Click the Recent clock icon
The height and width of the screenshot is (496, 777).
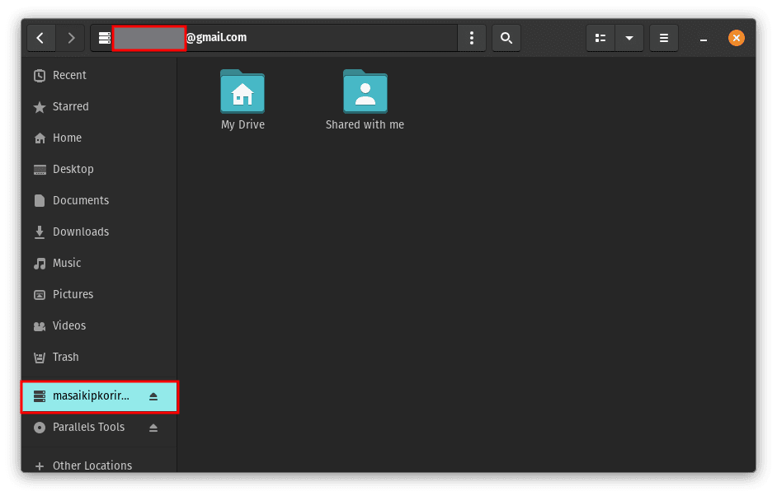pyautogui.click(x=40, y=75)
